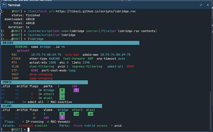Click the BRIDGE section header bar
Viewport: 213px width, 132px height.
point(70,43)
